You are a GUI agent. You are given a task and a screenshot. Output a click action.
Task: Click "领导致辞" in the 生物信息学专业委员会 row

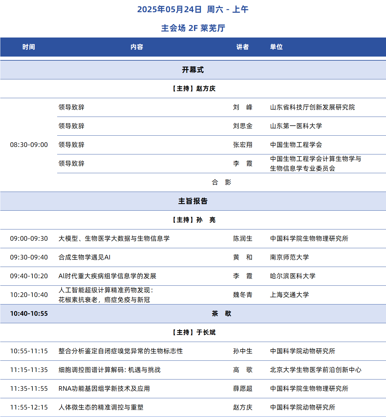72,163
